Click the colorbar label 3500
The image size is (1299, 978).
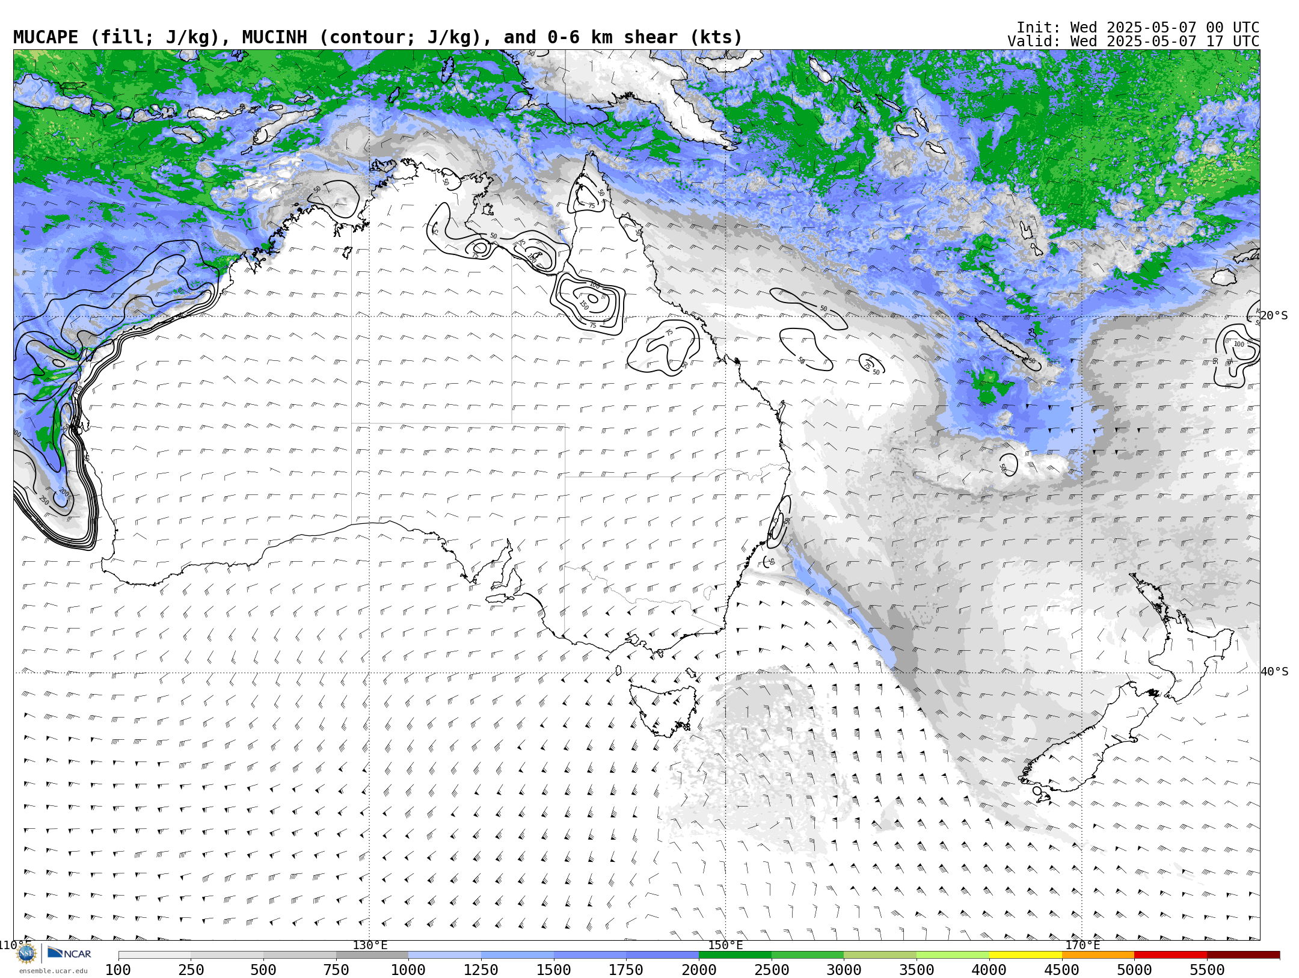click(917, 970)
